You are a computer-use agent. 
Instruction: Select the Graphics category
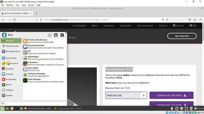click(x=11, y=69)
